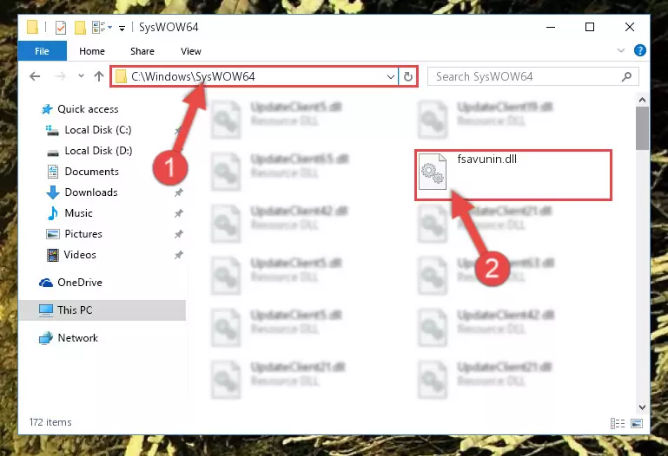
Task: Click the Network icon in sidebar
Action: [46, 338]
